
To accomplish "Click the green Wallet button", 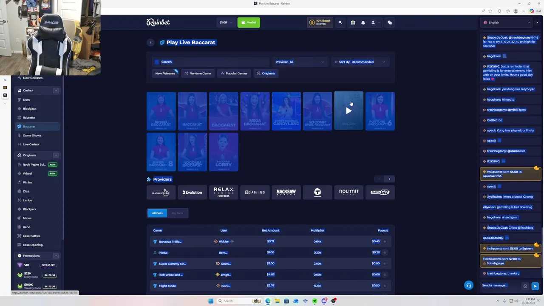I will [x=249, y=23].
